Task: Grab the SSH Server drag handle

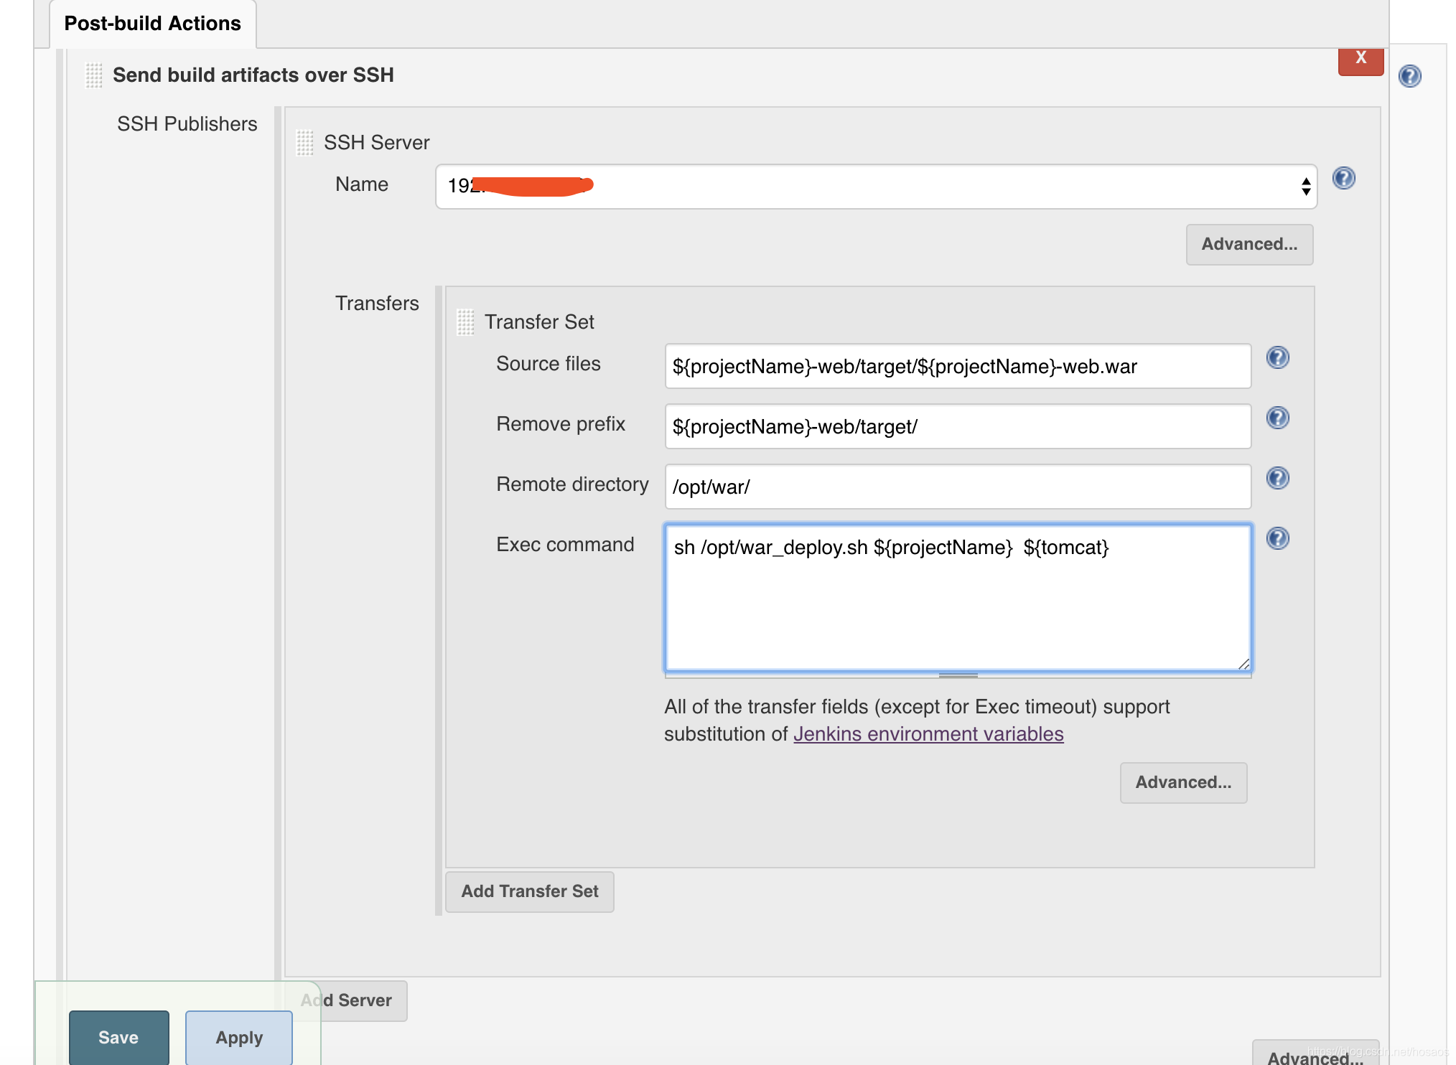Action: pos(304,142)
